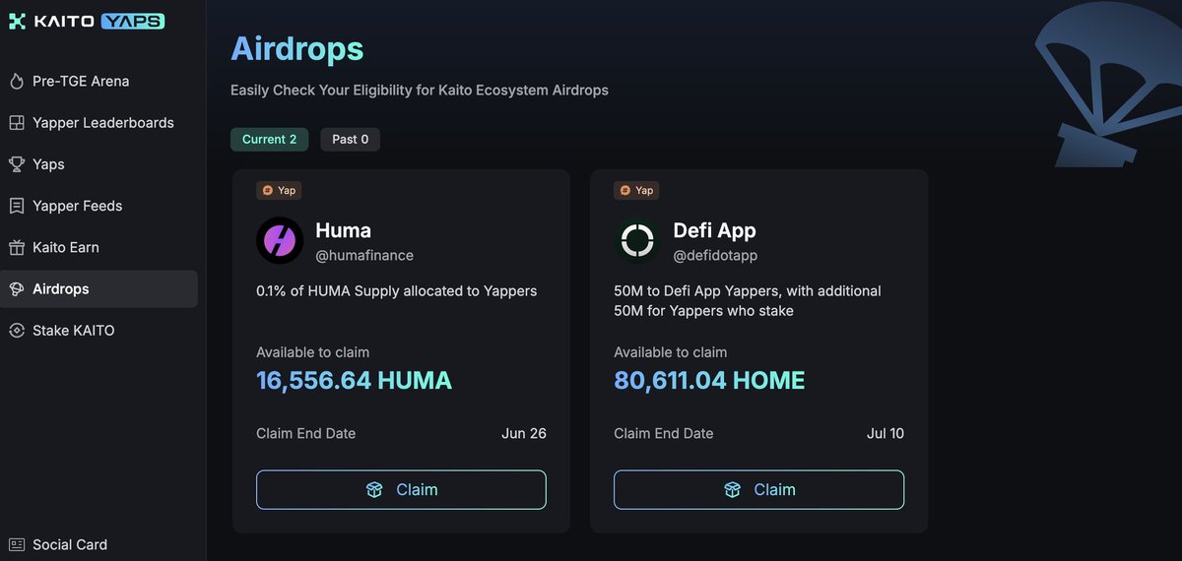Click the Huma purple logo
This screenshot has height=561, width=1182.
click(x=280, y=240)
